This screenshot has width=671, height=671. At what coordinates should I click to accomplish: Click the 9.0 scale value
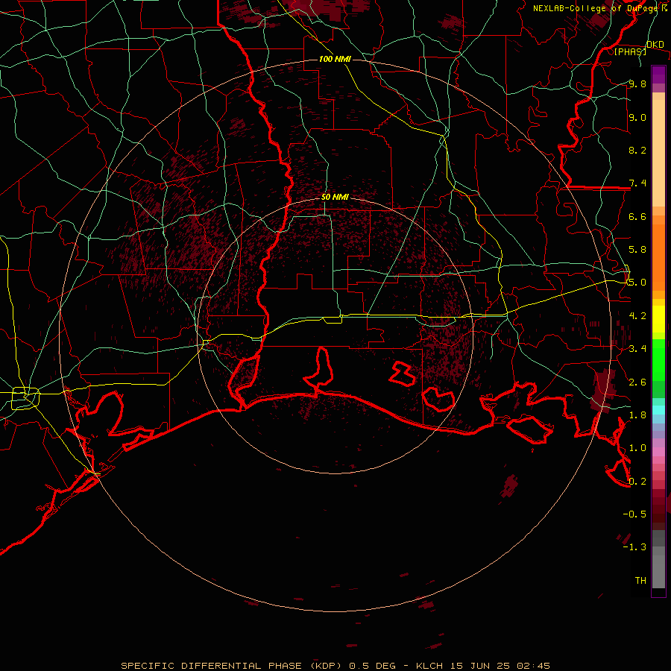click(x=637, y=117)
